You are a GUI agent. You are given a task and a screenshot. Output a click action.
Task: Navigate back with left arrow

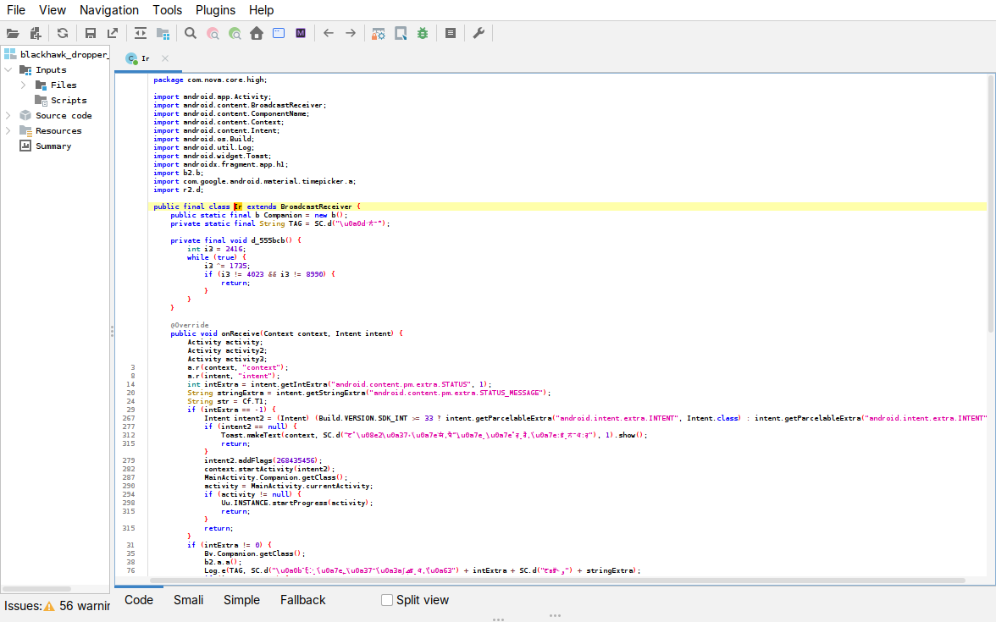tap(329, 34)
